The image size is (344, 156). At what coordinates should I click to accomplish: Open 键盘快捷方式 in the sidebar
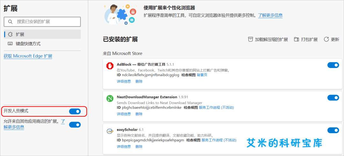(42, 44)
